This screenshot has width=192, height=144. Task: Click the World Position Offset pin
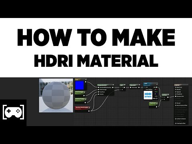point(176,105)
